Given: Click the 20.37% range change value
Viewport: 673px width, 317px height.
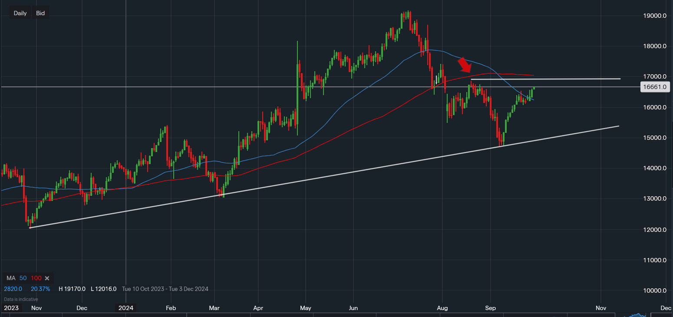Looking at the screenshot, I should point(40,289).
